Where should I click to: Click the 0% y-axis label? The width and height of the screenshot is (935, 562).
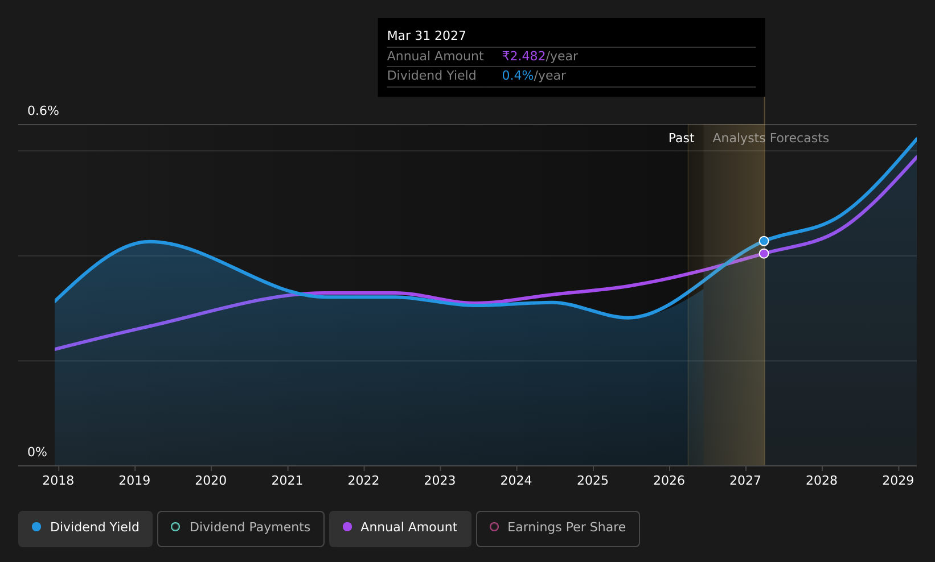tap(37, 452)
